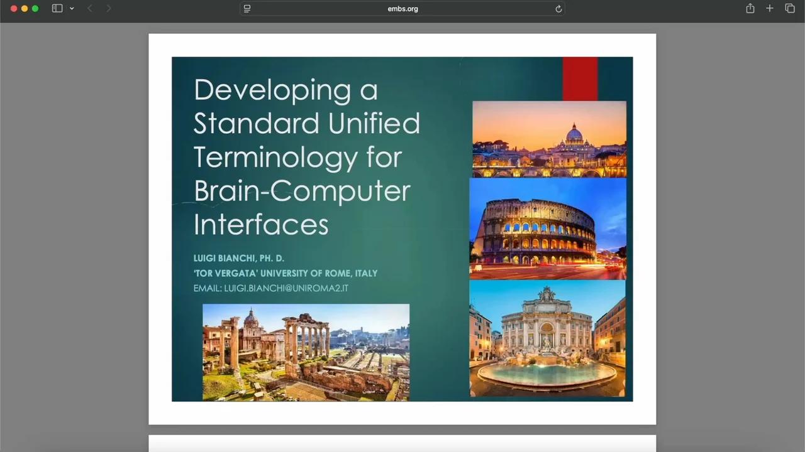This screenshot has height=452, width=805.
Task: Open a new tab with plus icon
Action: tap(769, 8)
